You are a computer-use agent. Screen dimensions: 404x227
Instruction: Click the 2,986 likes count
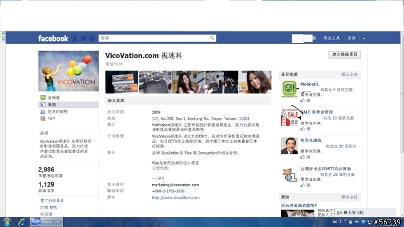click(46, 170)
